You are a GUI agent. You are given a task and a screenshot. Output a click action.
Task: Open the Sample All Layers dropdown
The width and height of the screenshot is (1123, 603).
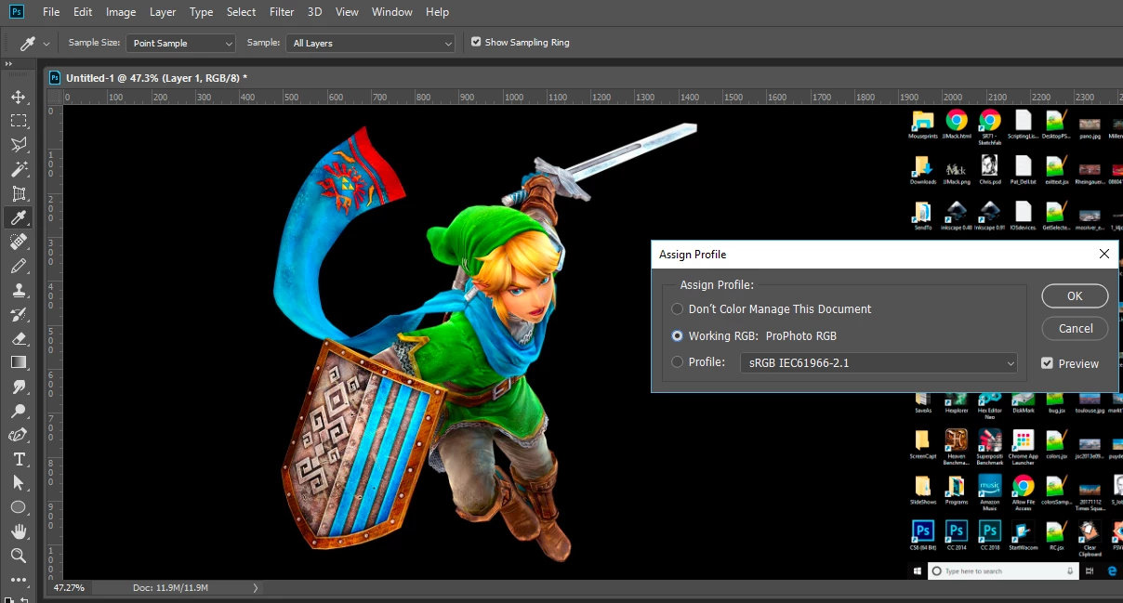tap(371, 43)
